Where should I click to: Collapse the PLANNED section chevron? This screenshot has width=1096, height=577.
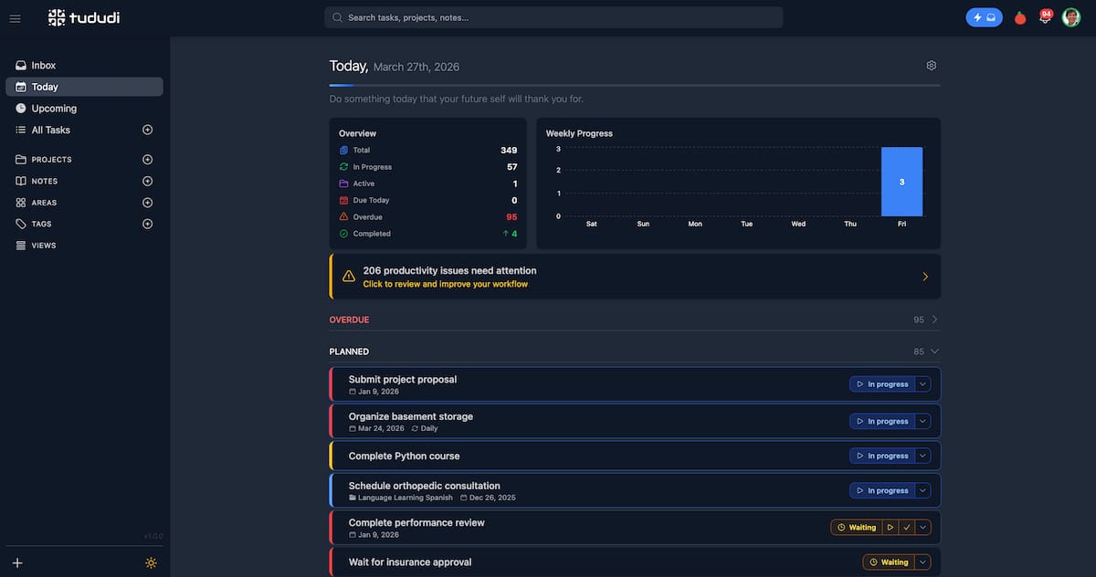pyautogui.click(x=934, y=351)
